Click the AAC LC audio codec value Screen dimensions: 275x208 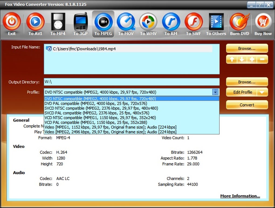(63, 179)
